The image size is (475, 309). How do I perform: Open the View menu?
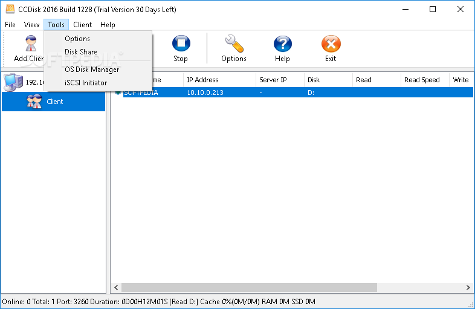(31, 25)
